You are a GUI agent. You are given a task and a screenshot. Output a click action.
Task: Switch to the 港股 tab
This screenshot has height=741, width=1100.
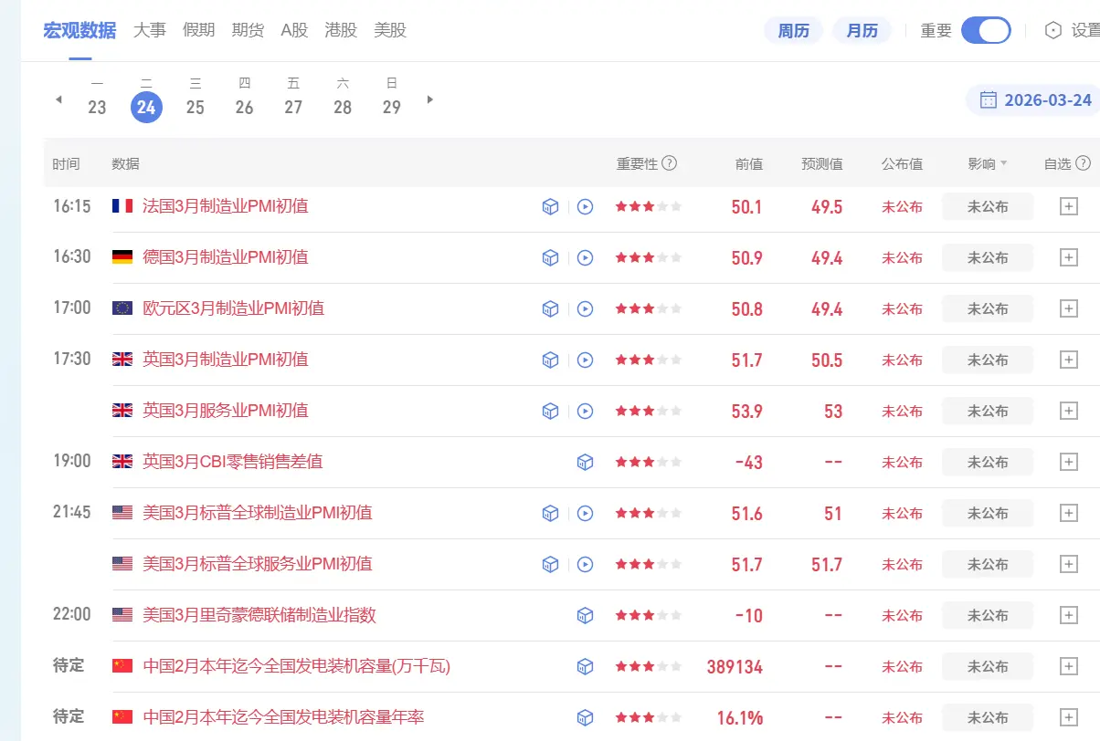point(341,30)
